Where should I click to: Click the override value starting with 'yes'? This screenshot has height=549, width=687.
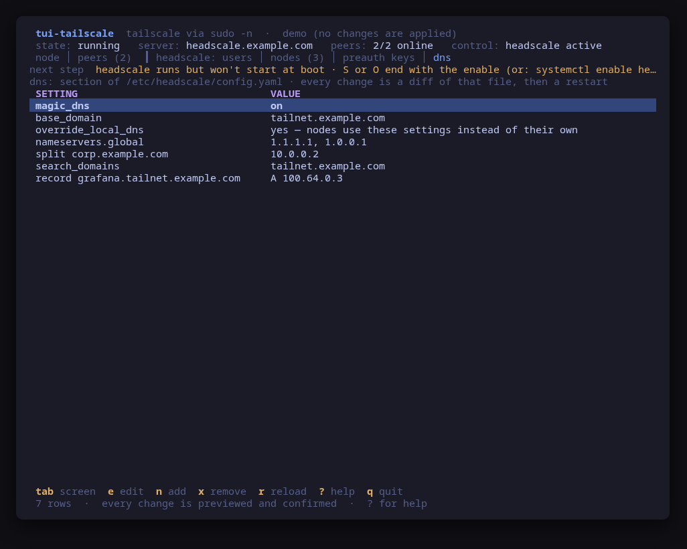424,130
